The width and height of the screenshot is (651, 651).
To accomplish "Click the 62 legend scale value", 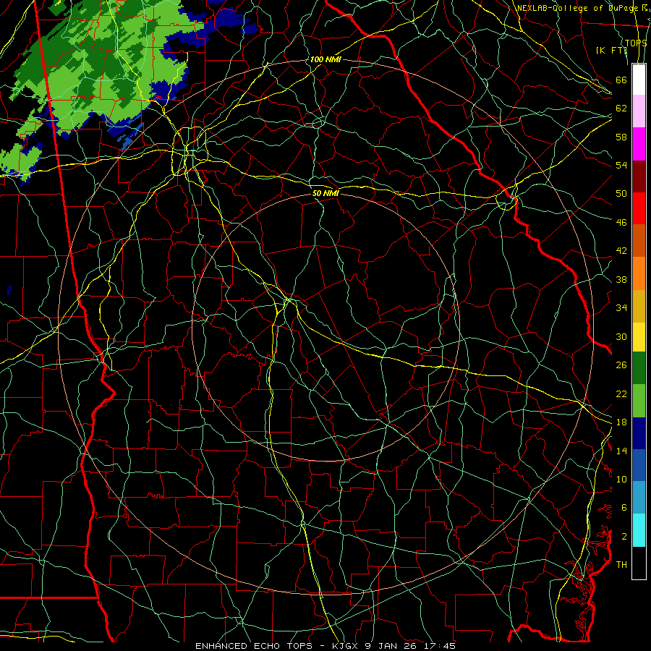I will [621, 109].
